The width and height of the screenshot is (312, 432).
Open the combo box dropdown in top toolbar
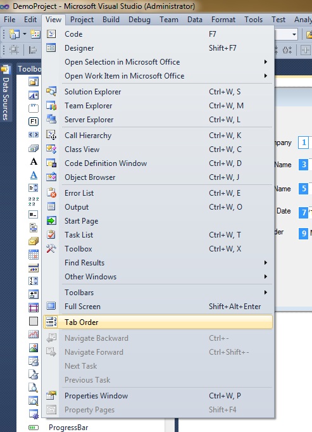pos(294,34)
